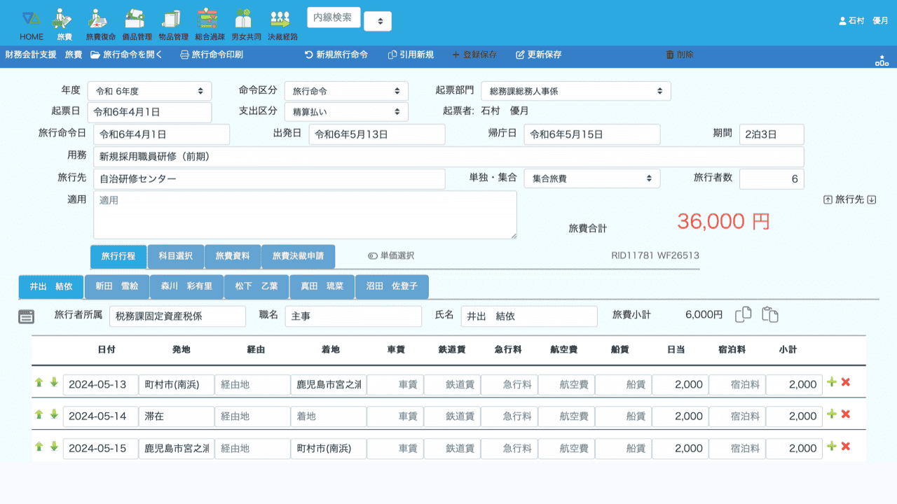The height and width of the screenshot is (504, 897).
Task: Add a row after 2024-05-13 with the plus icon
Action: [x=832, y=382]
